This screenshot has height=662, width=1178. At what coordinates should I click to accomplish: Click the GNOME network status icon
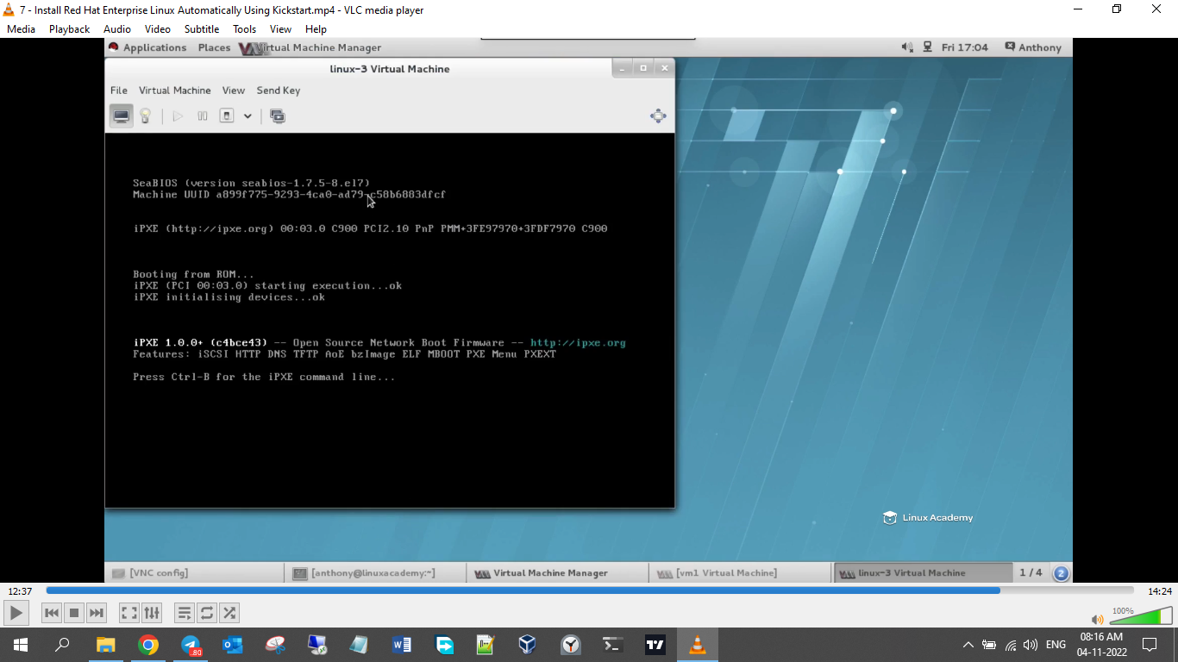(928, 47)
